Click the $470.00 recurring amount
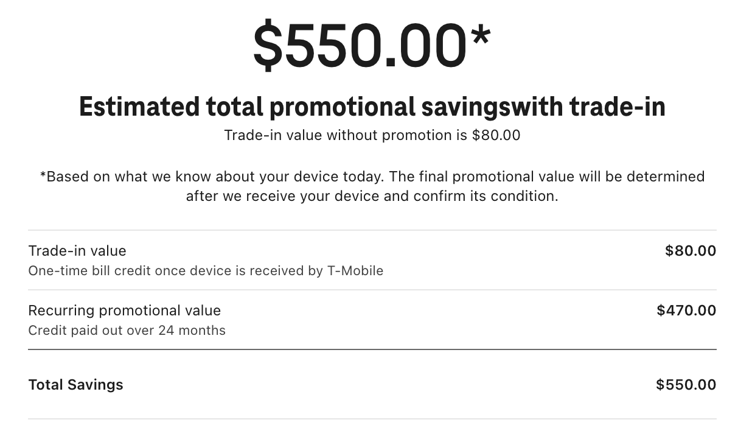Screen dimensions: 752x442 click(686, 310)
